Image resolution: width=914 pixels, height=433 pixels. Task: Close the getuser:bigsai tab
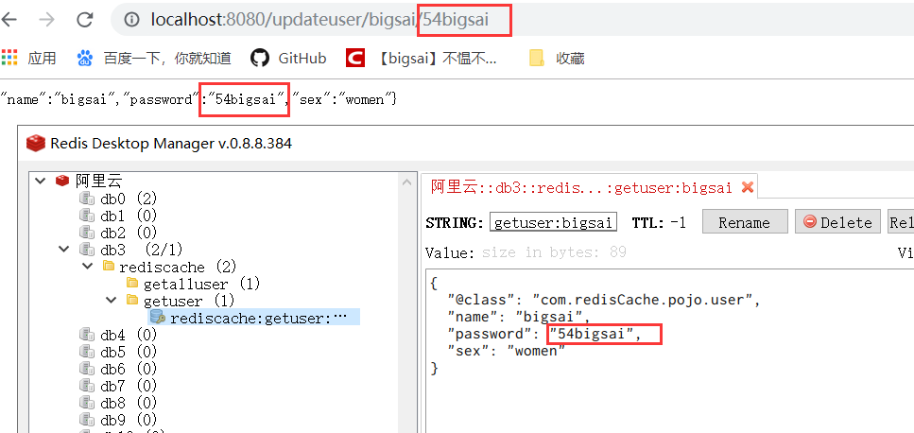[x=747, y=187]
